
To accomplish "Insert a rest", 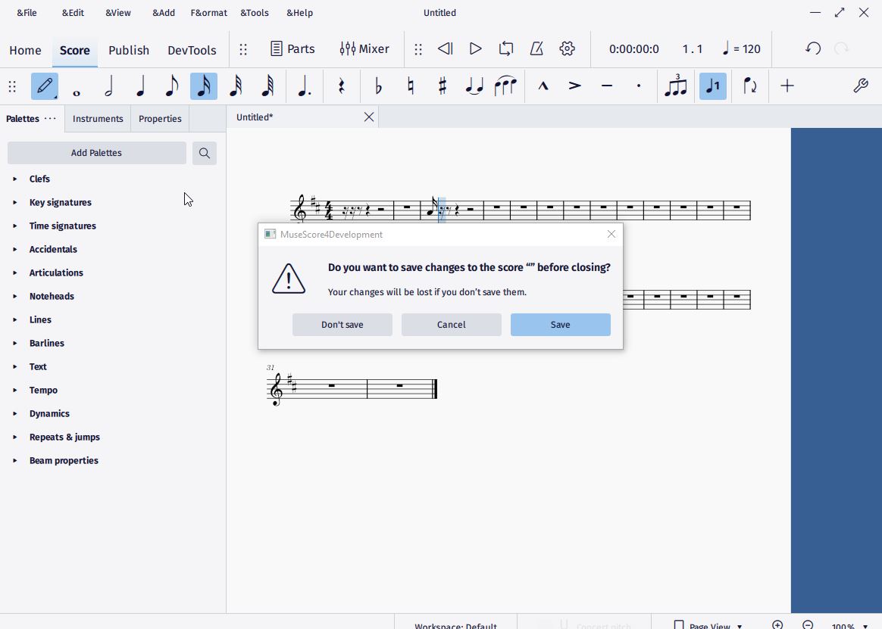I will coord(341,86).
